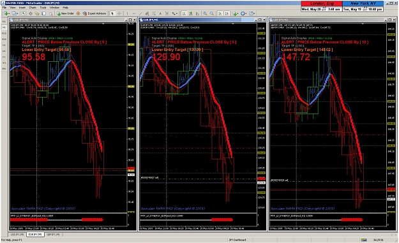The image size is (399, 243).
Task: Select the equidistant channel tool
Action: click(x=147, y=13)
